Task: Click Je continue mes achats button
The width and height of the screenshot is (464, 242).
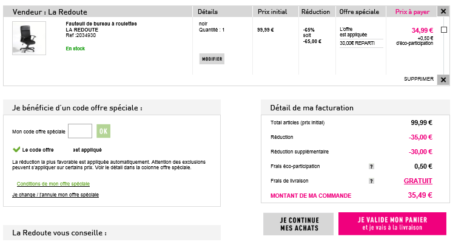Action: 298,224
